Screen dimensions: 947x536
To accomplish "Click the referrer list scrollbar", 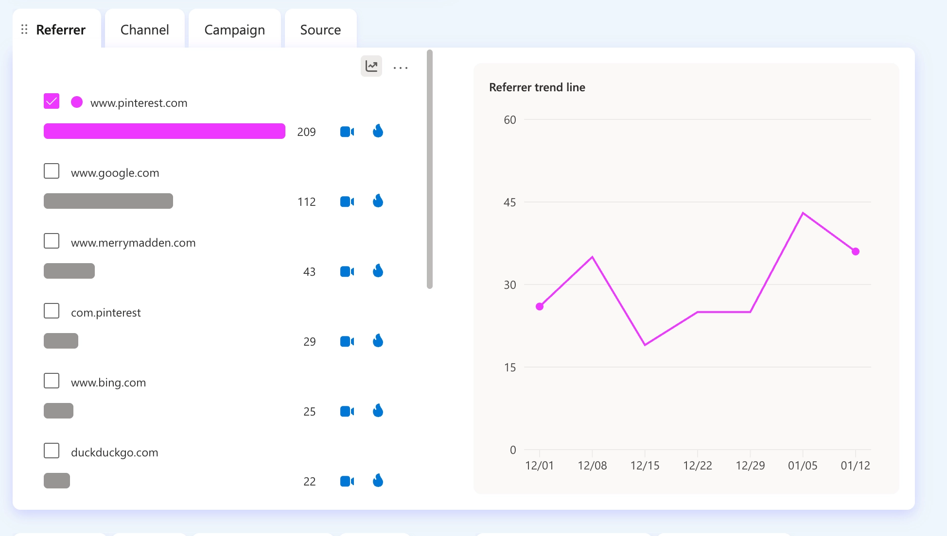I will point(429,169).
